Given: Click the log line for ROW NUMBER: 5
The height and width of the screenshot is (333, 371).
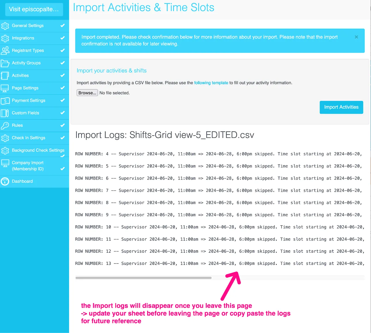Looking at the screenshot, I should point(219,166).
